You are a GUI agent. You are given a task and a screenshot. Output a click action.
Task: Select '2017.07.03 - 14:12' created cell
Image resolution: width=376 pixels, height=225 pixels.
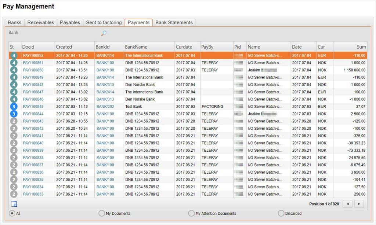[x=75, y=107]
